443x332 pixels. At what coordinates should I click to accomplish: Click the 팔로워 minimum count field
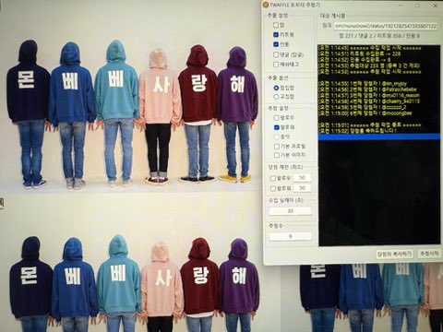click(x=302, y=188)
